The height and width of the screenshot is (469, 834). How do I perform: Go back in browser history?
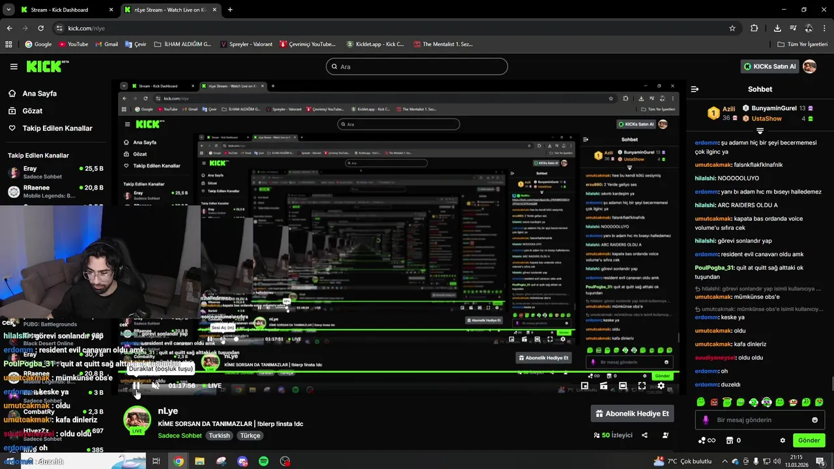[x=9, y=28]
